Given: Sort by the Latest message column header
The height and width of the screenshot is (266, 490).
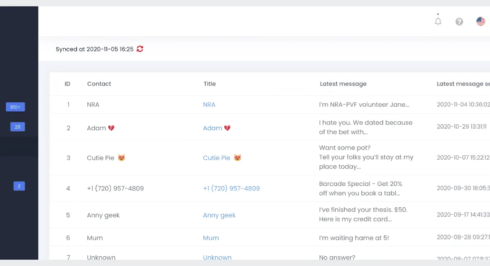Looking at the screenshot, I should (343, 84).
